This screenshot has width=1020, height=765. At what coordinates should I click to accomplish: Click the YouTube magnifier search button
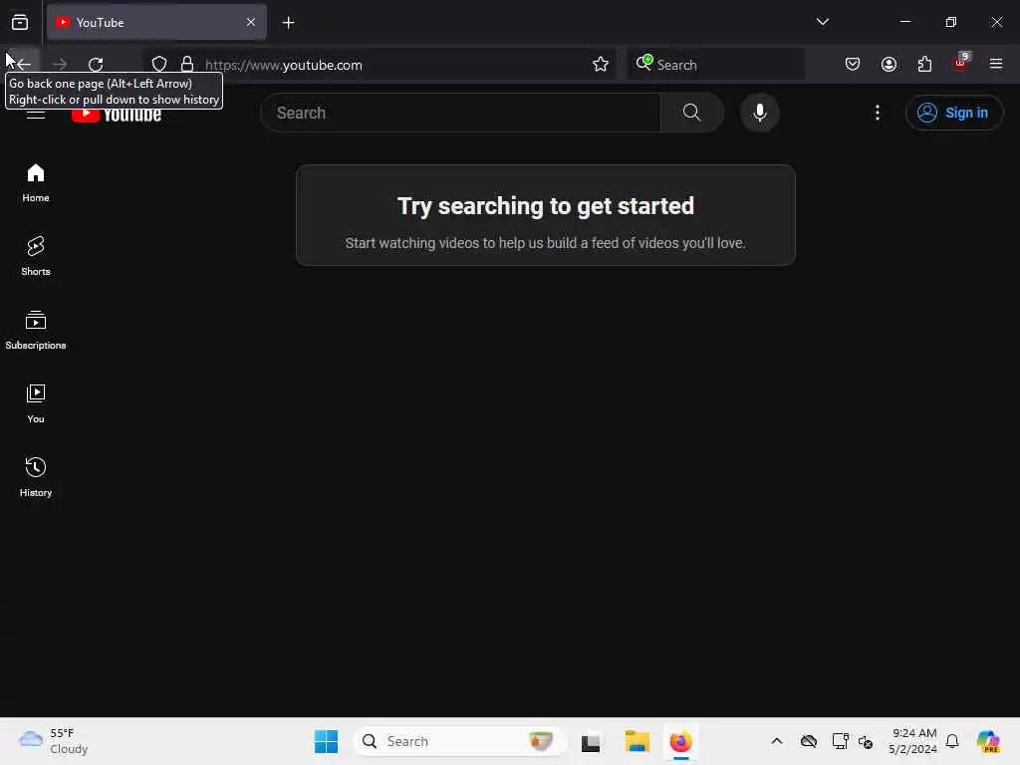tap(691, 113)
